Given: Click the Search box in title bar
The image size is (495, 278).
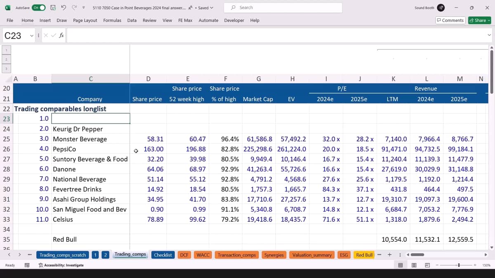Looking at the screenshot, I should pyautogui.click(x=283, y=7).
